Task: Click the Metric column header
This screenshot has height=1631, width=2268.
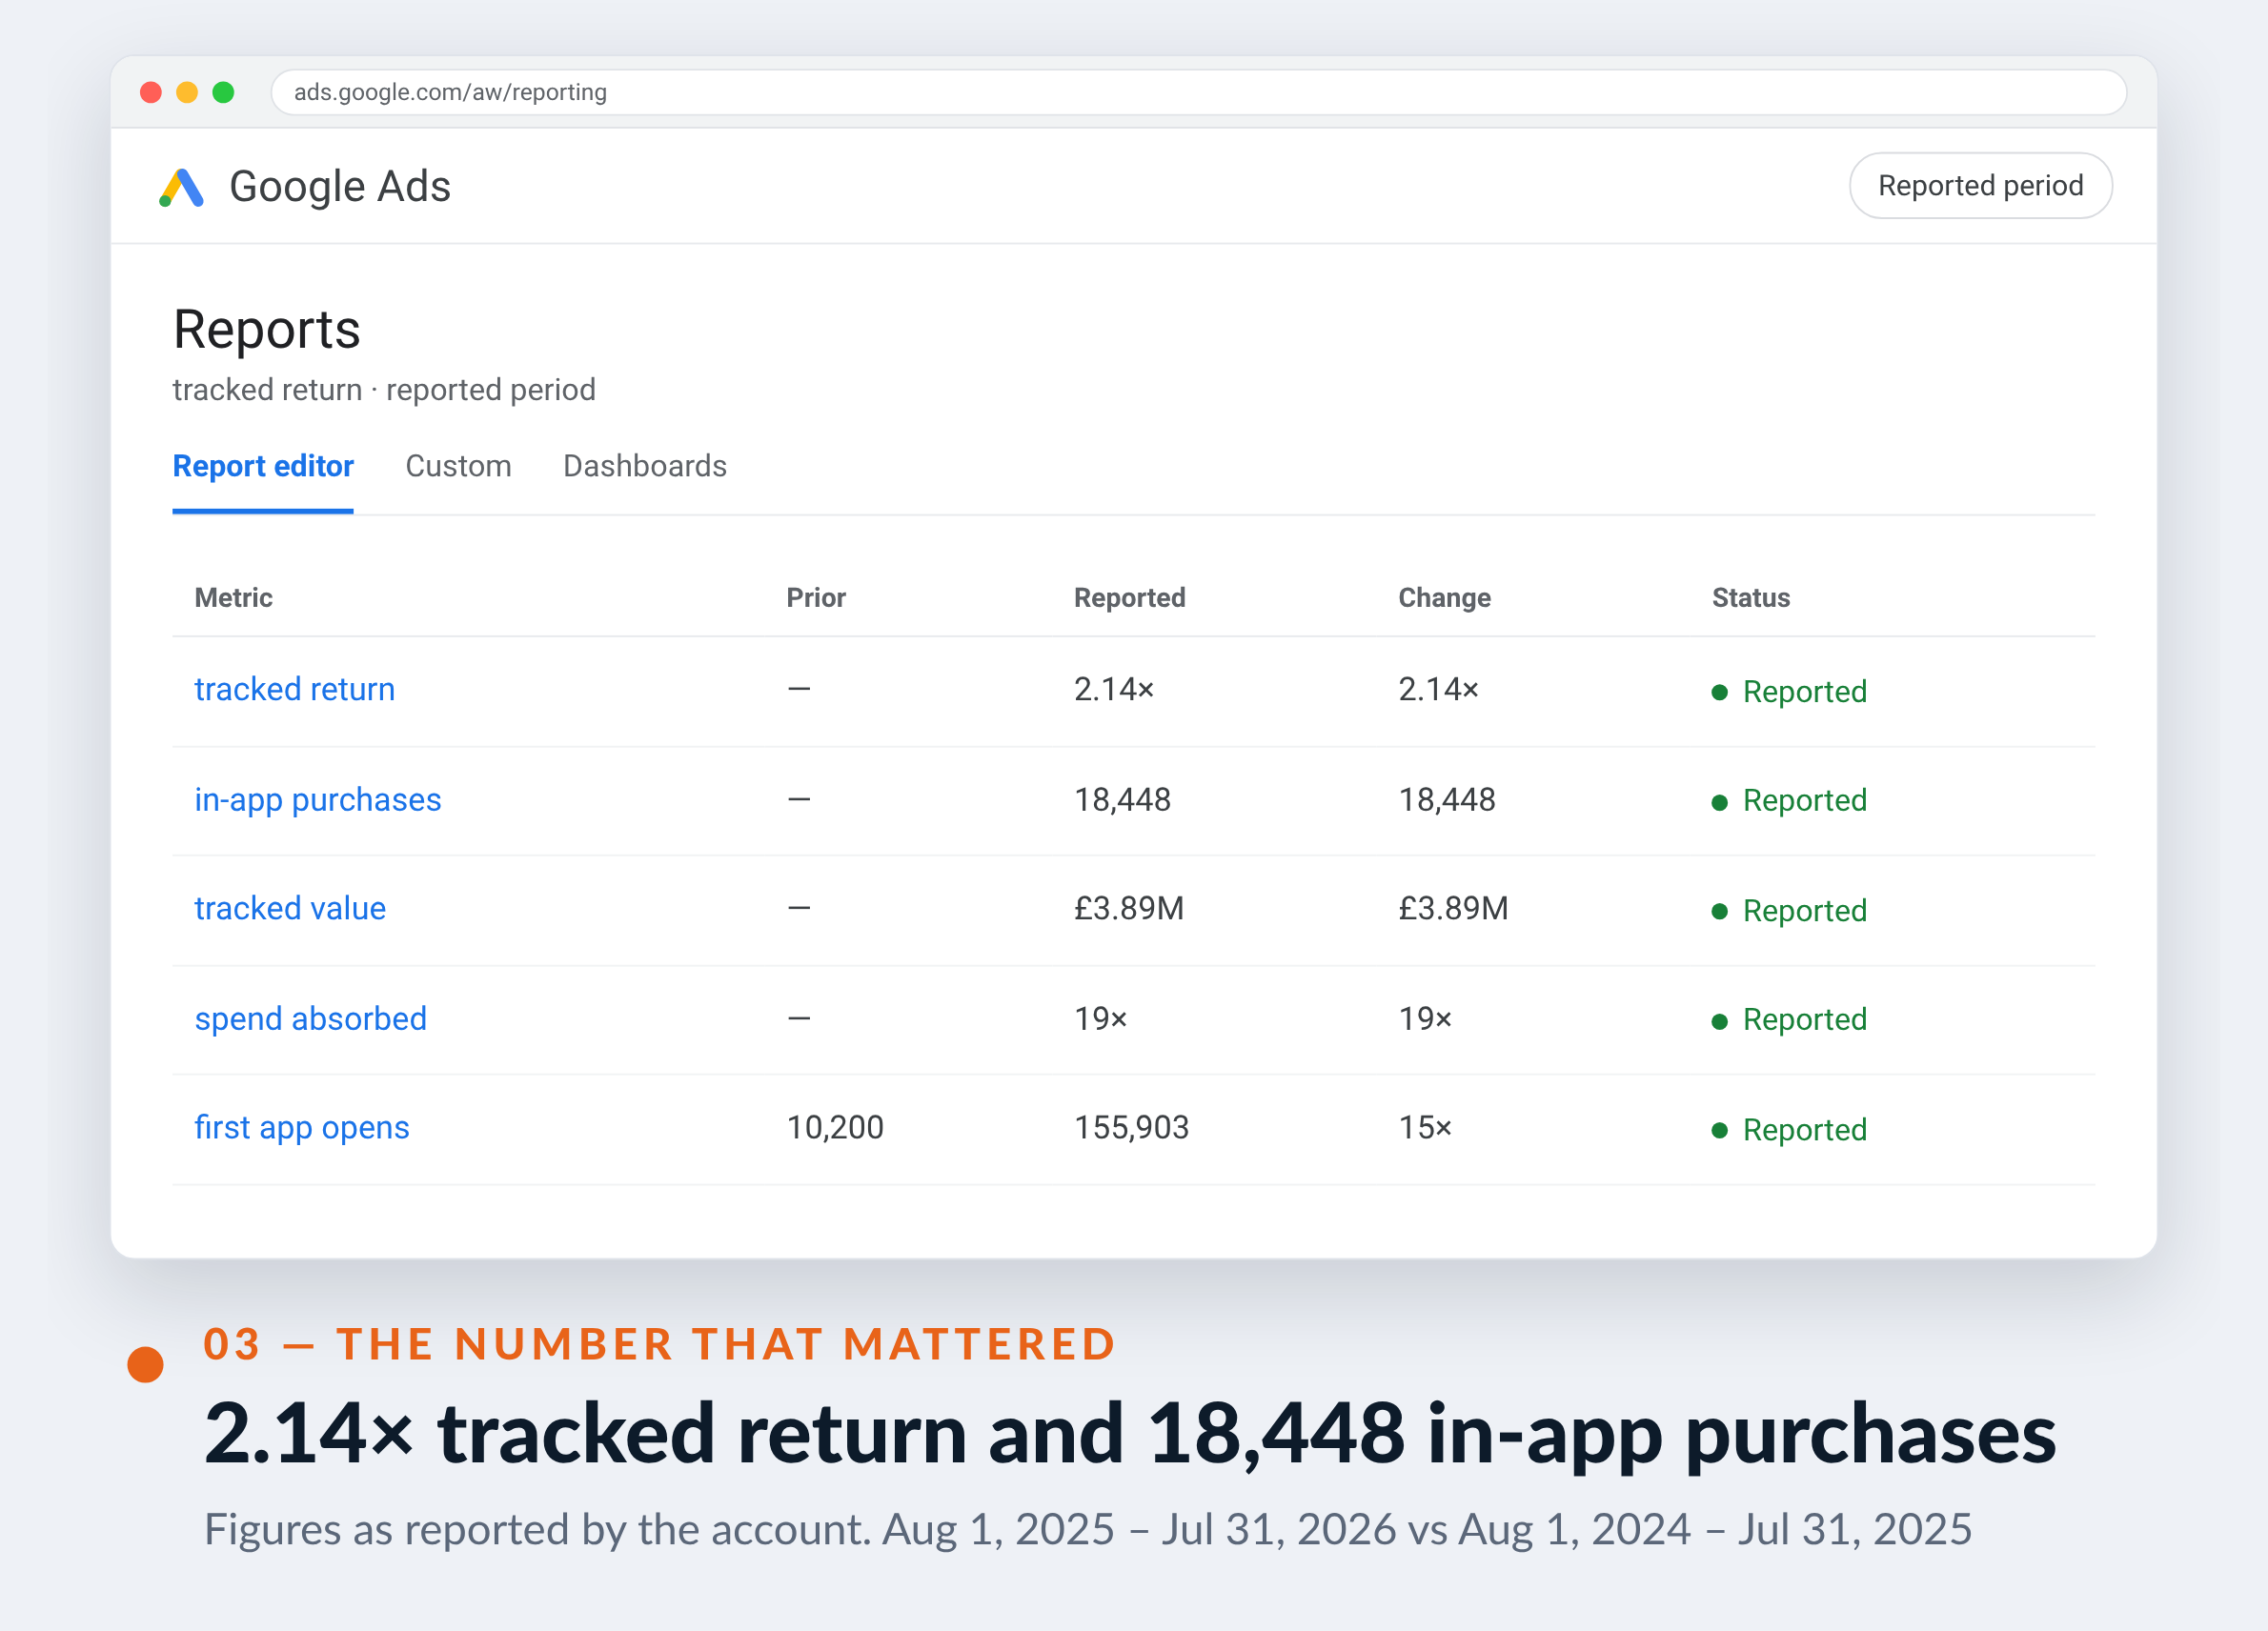Action: [x=234, y=598]
